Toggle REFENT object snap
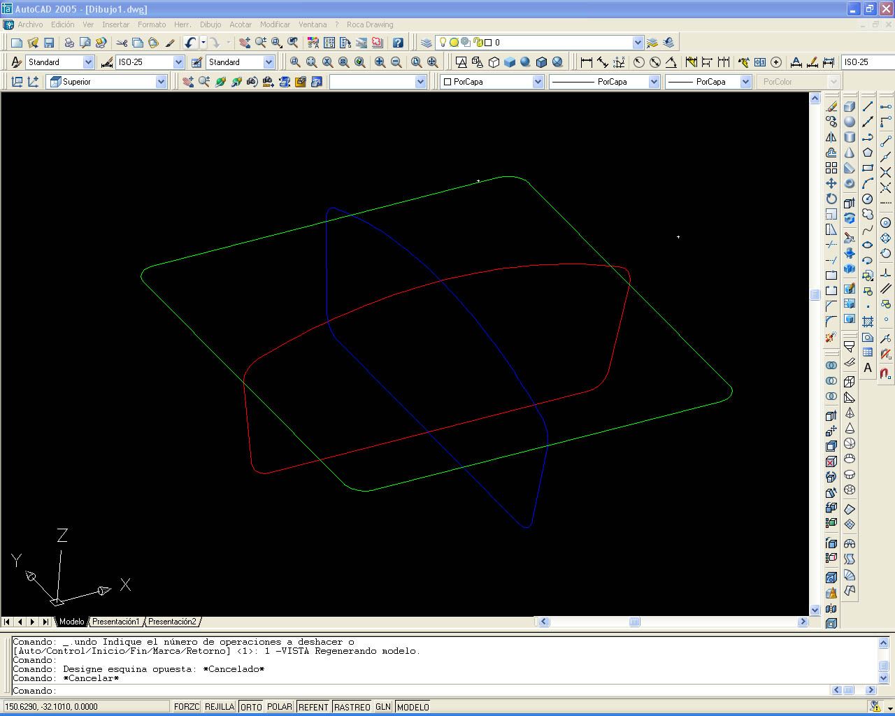The image size is (895, 716). coord(313,707)
